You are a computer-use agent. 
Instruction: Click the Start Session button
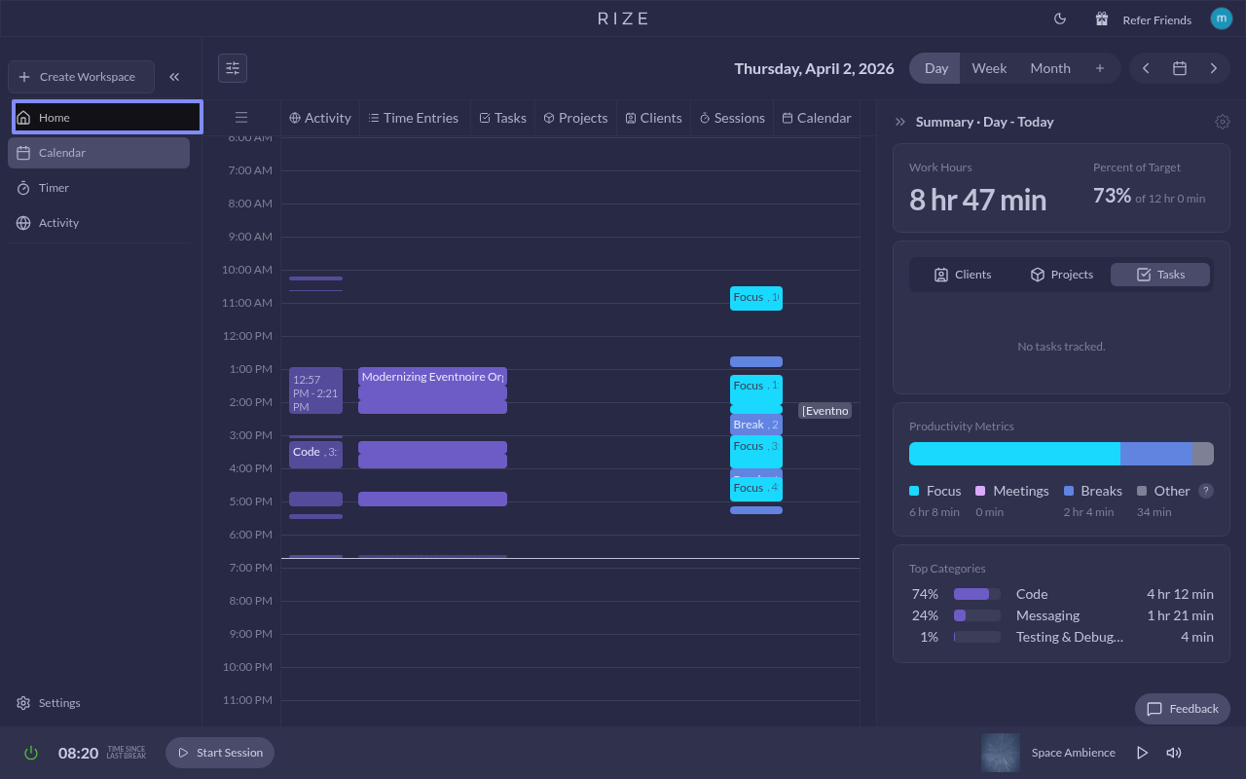(220, 753)
